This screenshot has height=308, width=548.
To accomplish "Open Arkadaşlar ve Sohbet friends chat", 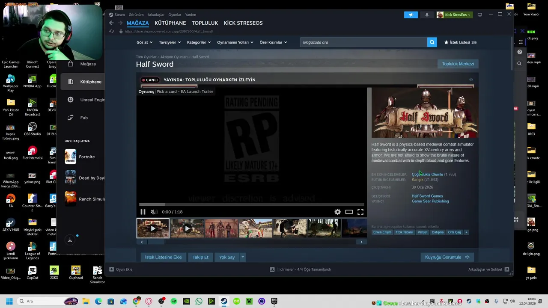I will (488, 269).
